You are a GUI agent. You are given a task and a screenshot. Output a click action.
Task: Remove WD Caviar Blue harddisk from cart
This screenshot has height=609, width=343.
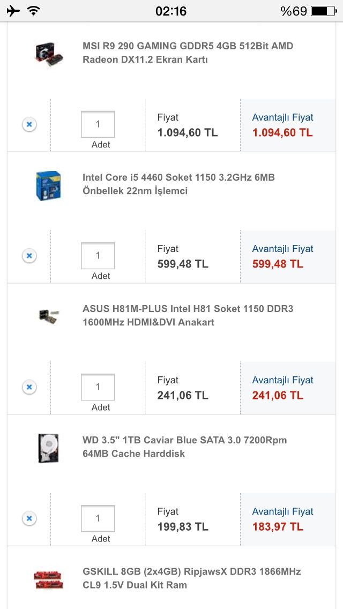(29, 518)
